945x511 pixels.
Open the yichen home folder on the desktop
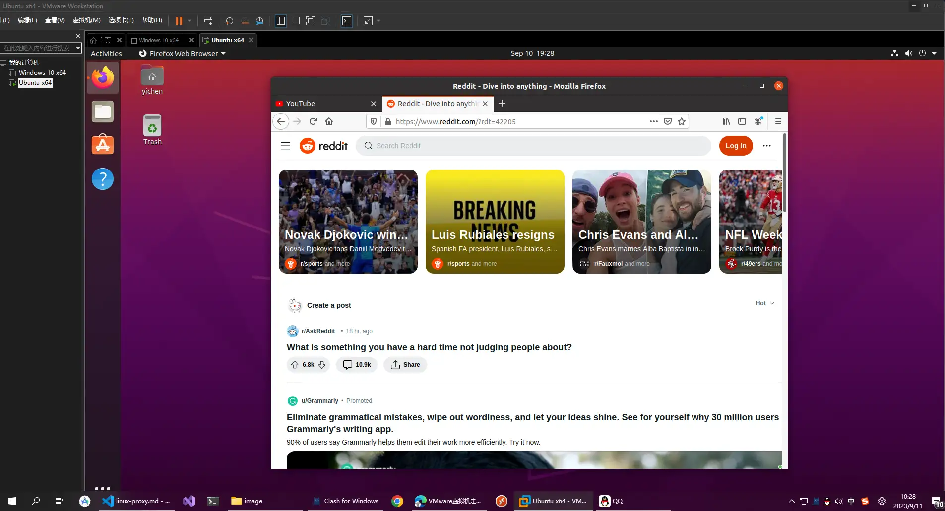pos(152,79)
